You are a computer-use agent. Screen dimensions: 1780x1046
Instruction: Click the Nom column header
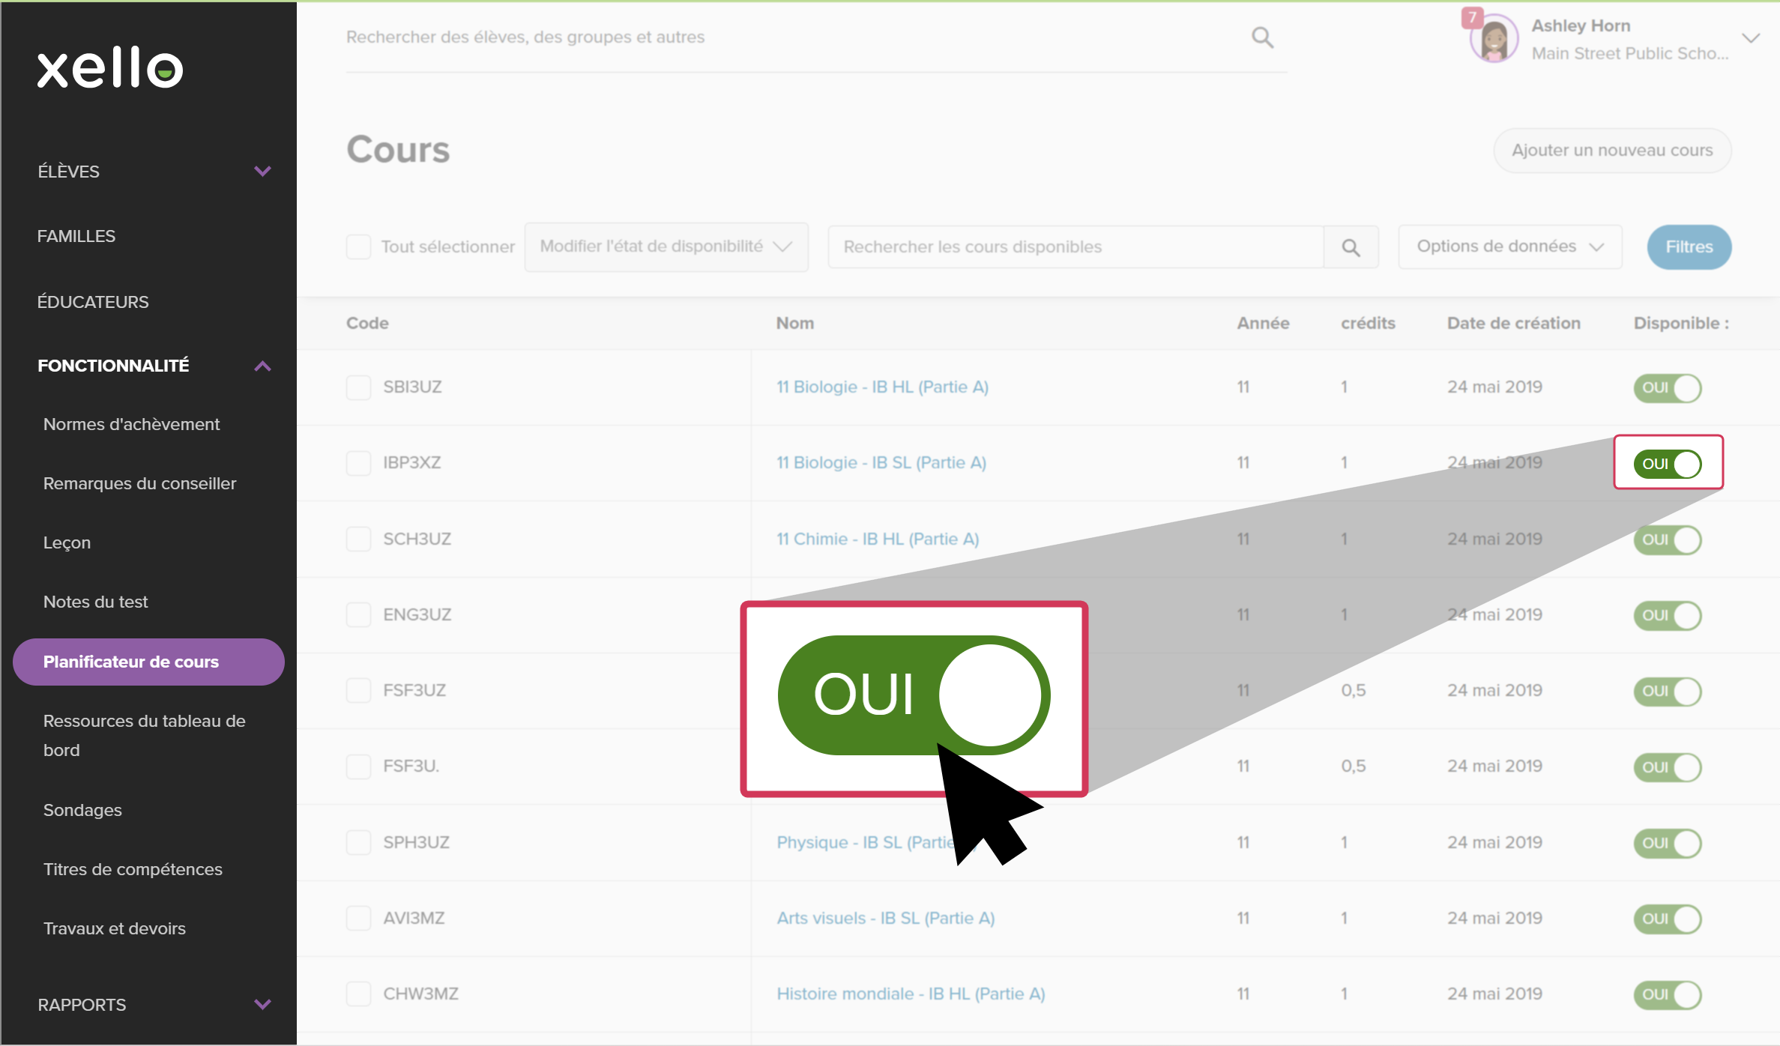click(795, 323)
